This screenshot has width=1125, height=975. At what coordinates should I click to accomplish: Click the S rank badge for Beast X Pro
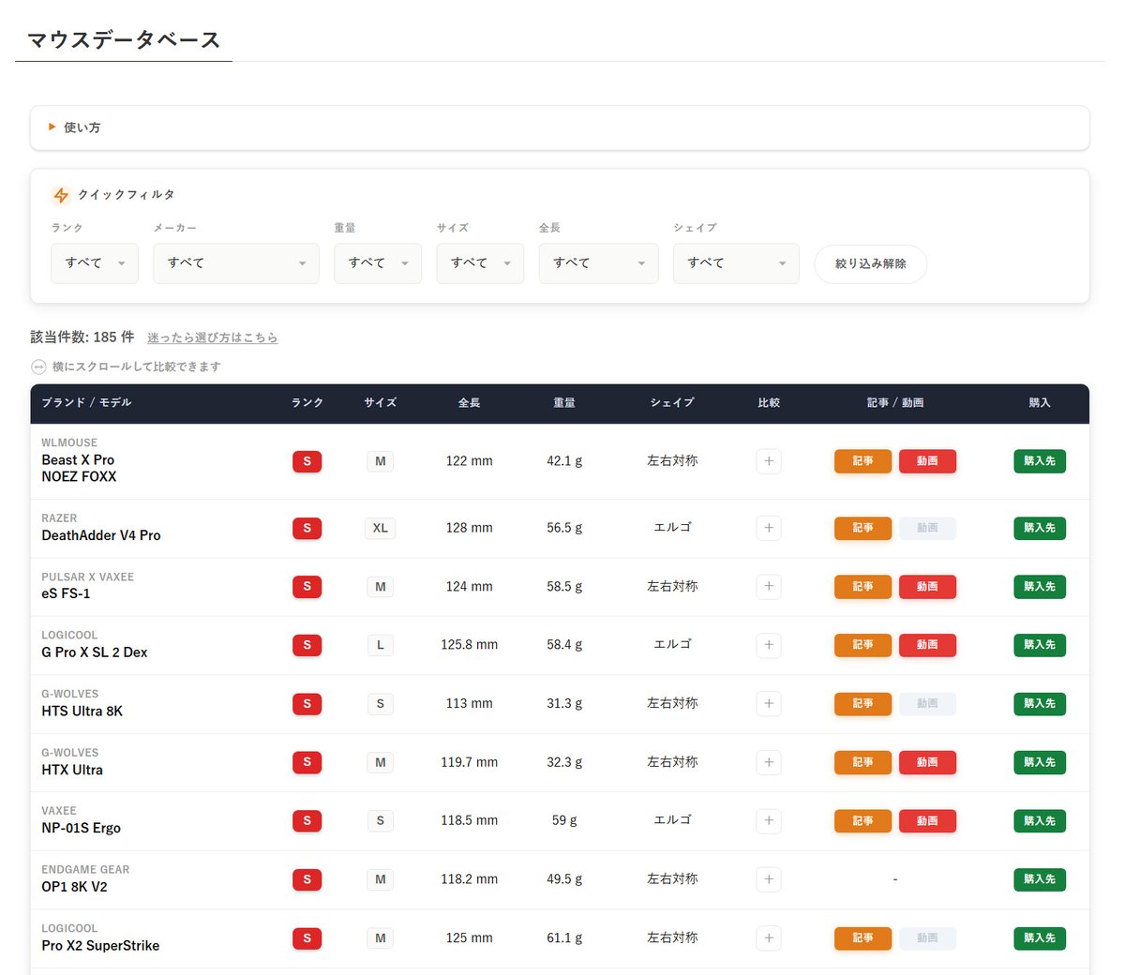click(x=307, y=461)
